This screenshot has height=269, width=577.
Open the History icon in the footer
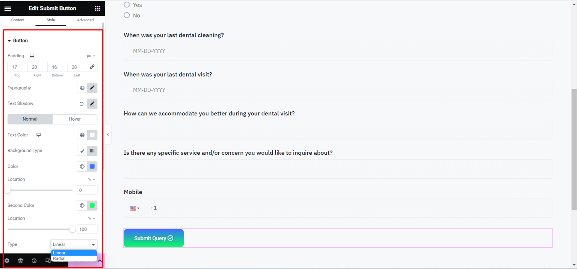[34, 261]
